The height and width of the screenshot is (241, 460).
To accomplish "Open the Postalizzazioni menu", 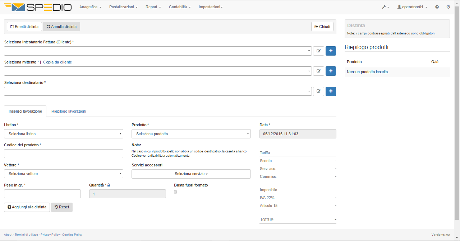I will click(x=123, y=7).
